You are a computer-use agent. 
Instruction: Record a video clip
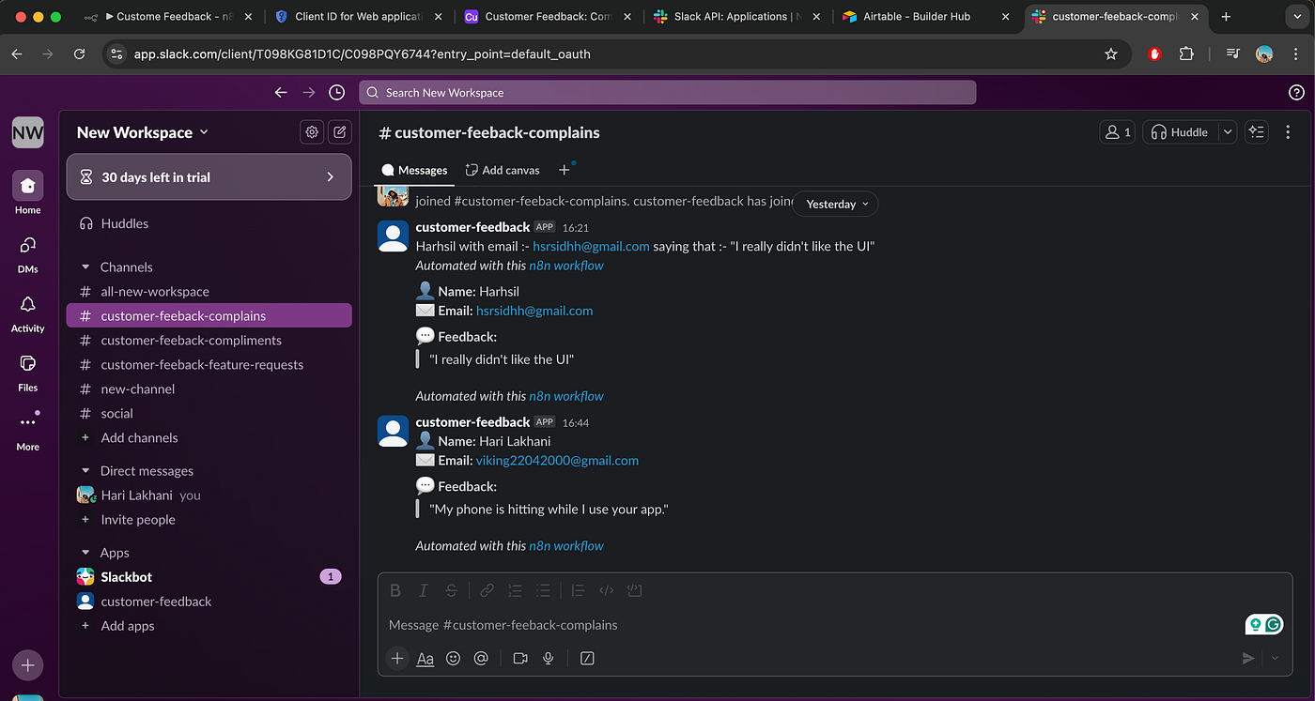(520, 659)
